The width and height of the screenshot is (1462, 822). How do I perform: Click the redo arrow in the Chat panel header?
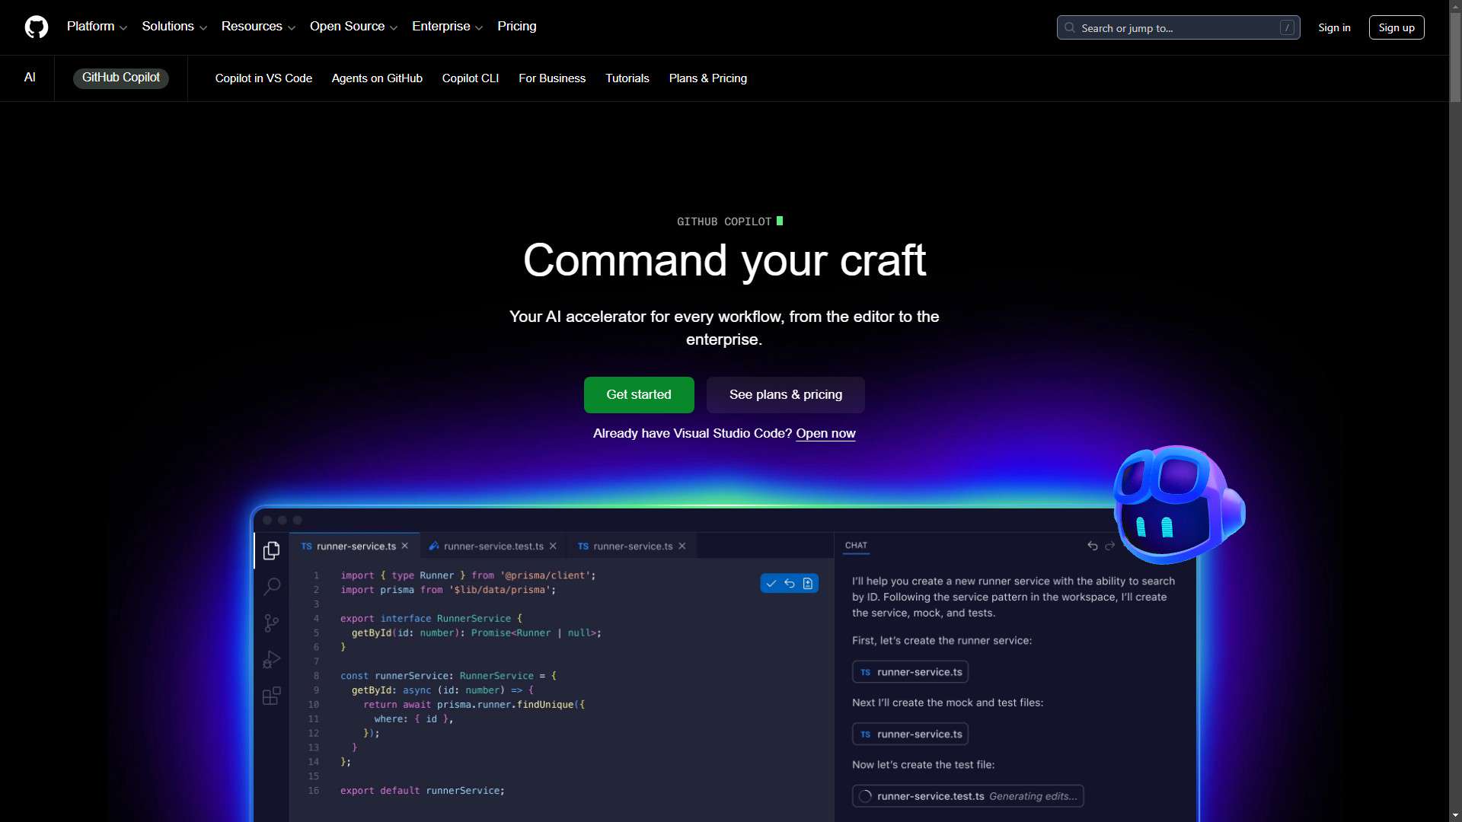click(1109, 546)
